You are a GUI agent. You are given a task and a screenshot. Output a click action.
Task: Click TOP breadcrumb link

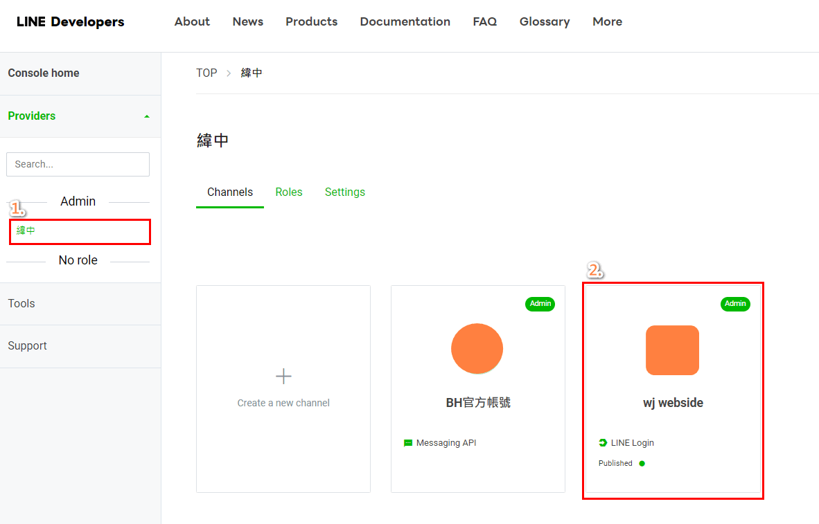pyautogui.click(x=206, y=73)
